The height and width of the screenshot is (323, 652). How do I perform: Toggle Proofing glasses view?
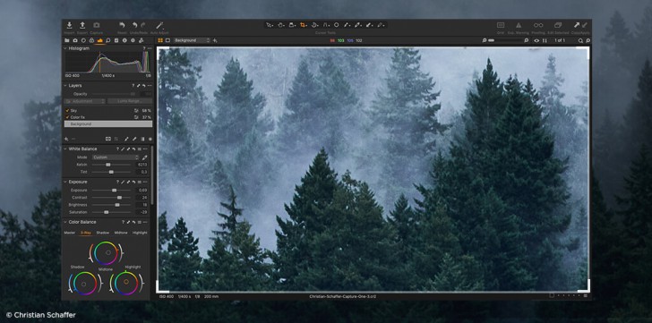click(x=538, y=25)
